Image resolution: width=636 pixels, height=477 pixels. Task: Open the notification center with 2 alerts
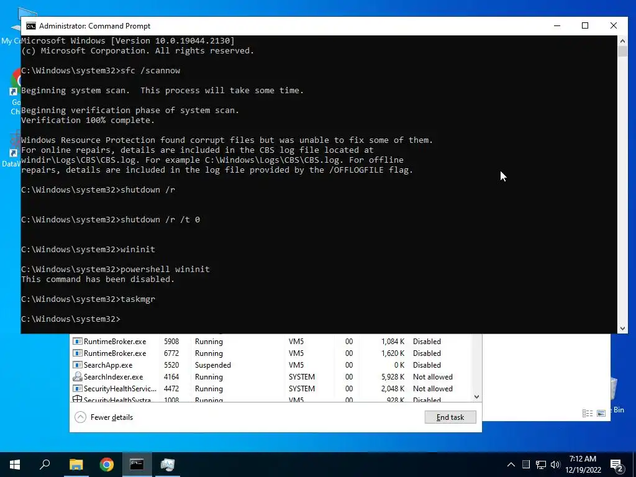coord(617,465)
